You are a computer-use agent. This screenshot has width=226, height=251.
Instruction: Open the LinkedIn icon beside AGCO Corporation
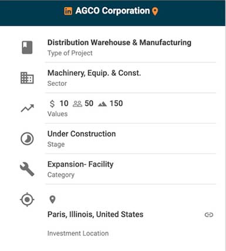[x=68, y=11]
